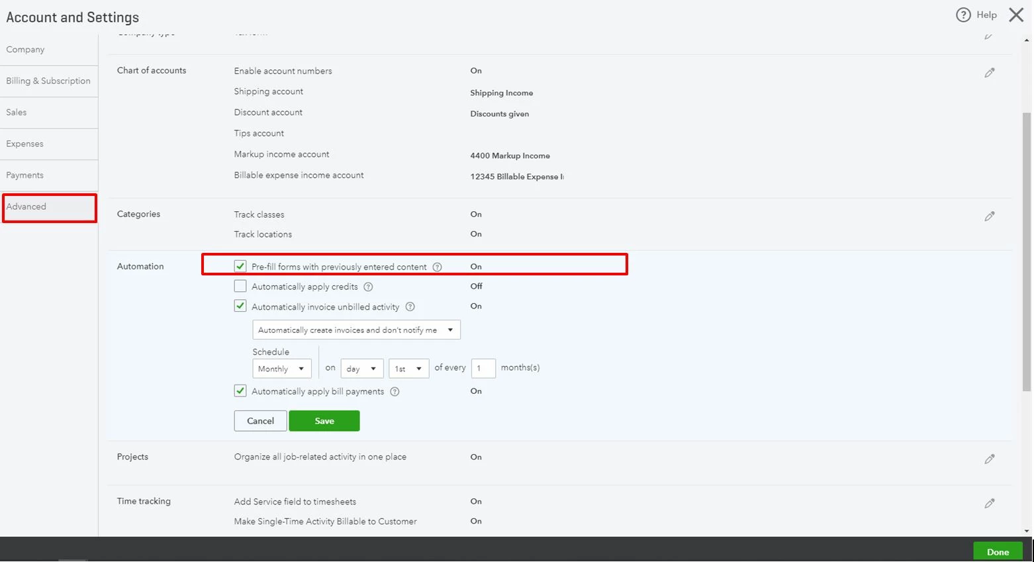This screenshot has width=1034, height=562.
Task: Show help for Automatically apply credits
Action: click(368, 287)
